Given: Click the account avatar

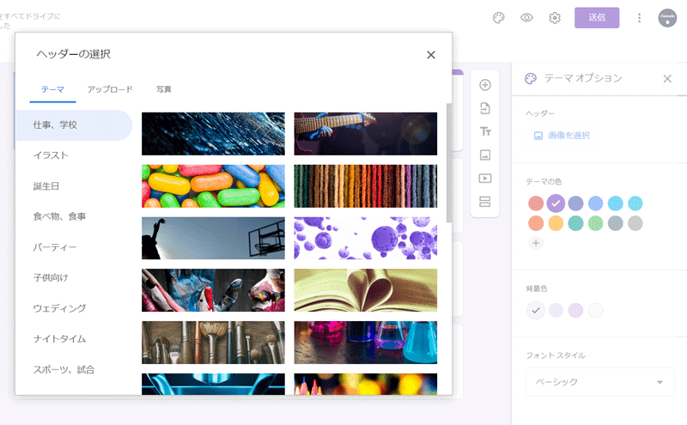Looking at the screenshot, I should tap(667, 18).
